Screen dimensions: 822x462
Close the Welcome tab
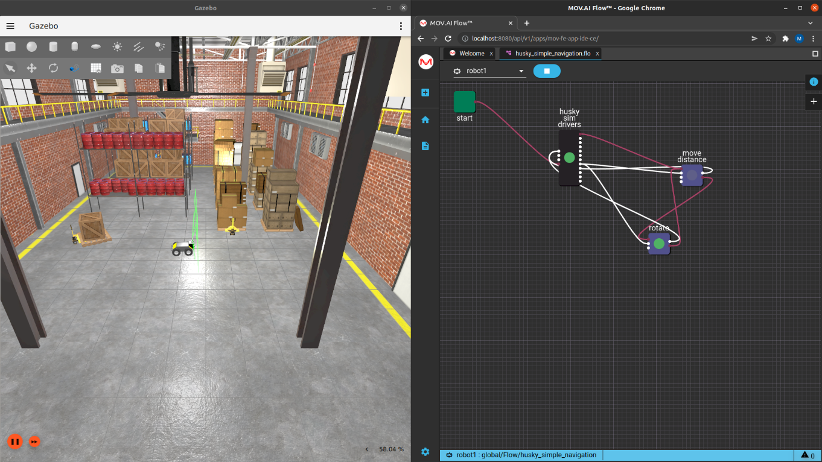point(491,54)
